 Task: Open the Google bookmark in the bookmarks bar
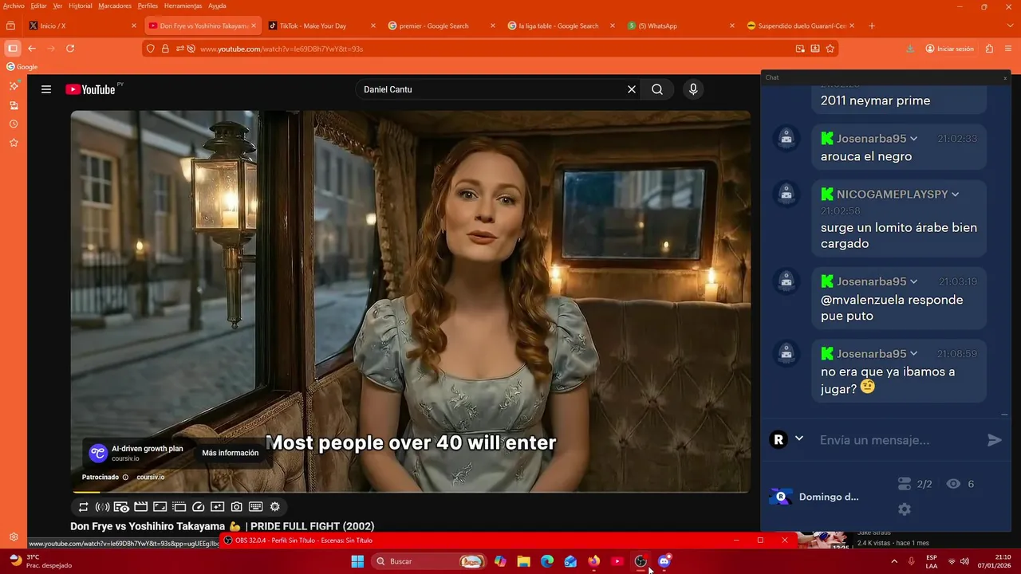coord(22,67)
